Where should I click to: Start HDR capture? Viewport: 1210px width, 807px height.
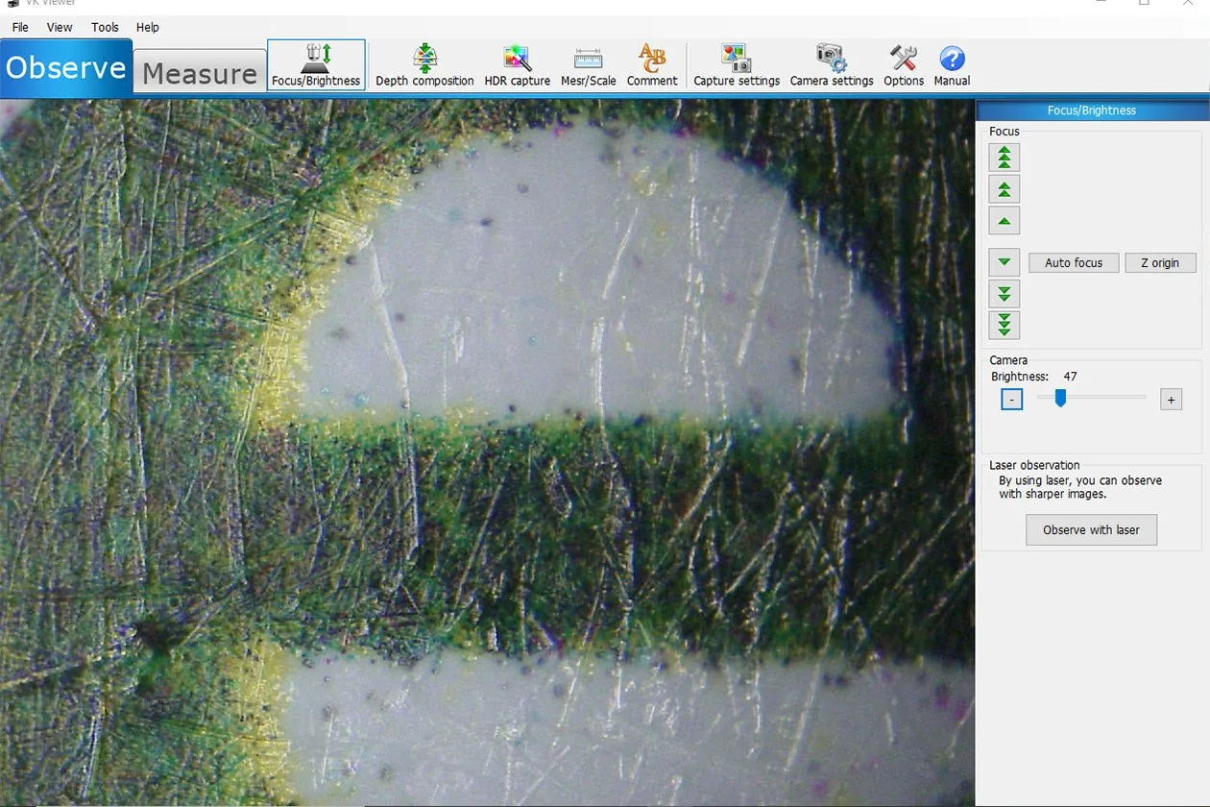[518, 65]
